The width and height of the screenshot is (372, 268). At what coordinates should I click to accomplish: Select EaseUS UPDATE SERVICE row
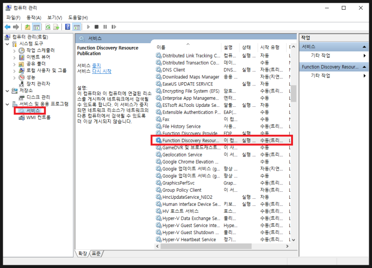point(223,84)
